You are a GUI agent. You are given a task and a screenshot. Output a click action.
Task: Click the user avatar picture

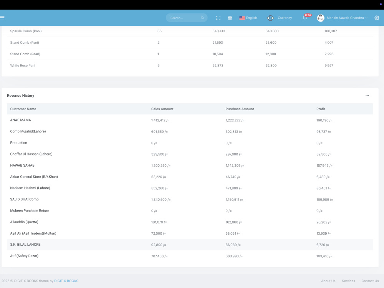(x=321, y=18)
